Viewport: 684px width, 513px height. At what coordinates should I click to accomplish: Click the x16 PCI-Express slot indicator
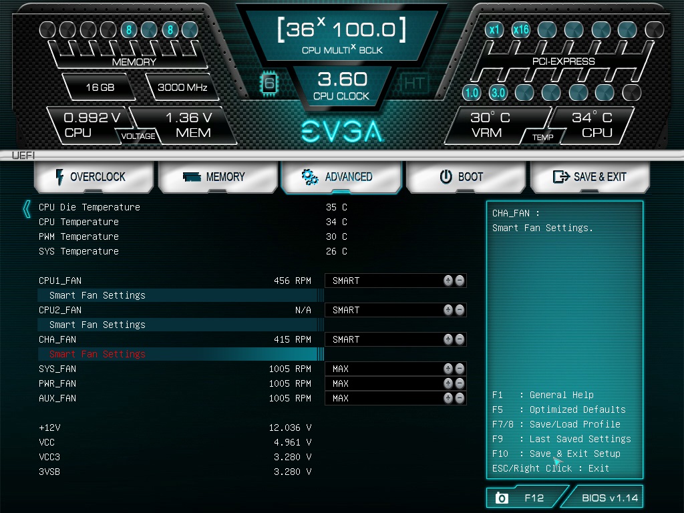click(x=521, y=29)
